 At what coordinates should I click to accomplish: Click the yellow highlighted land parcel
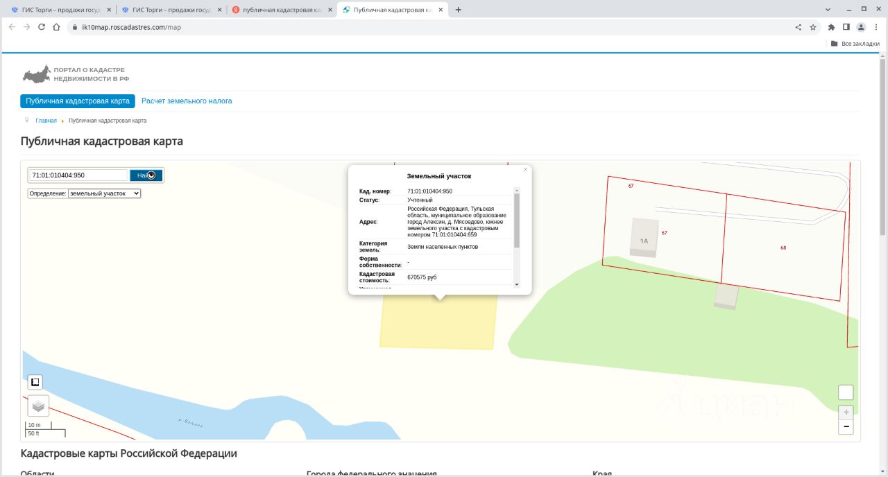click(438, 323)
